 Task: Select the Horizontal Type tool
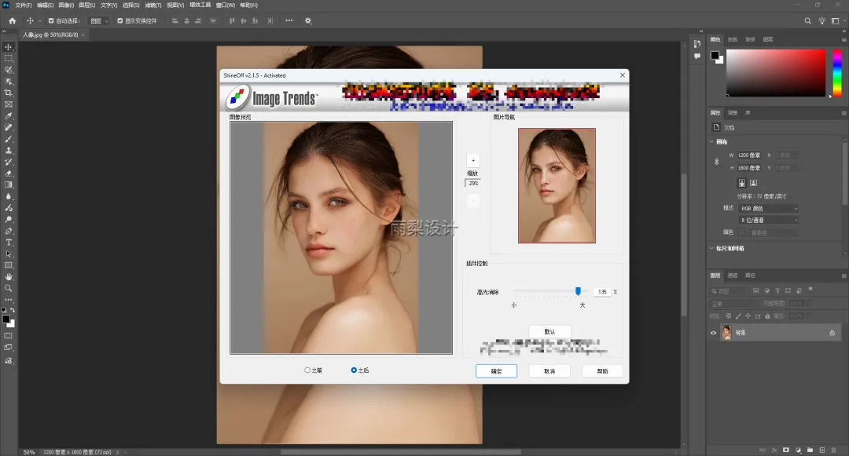(9, 243)
